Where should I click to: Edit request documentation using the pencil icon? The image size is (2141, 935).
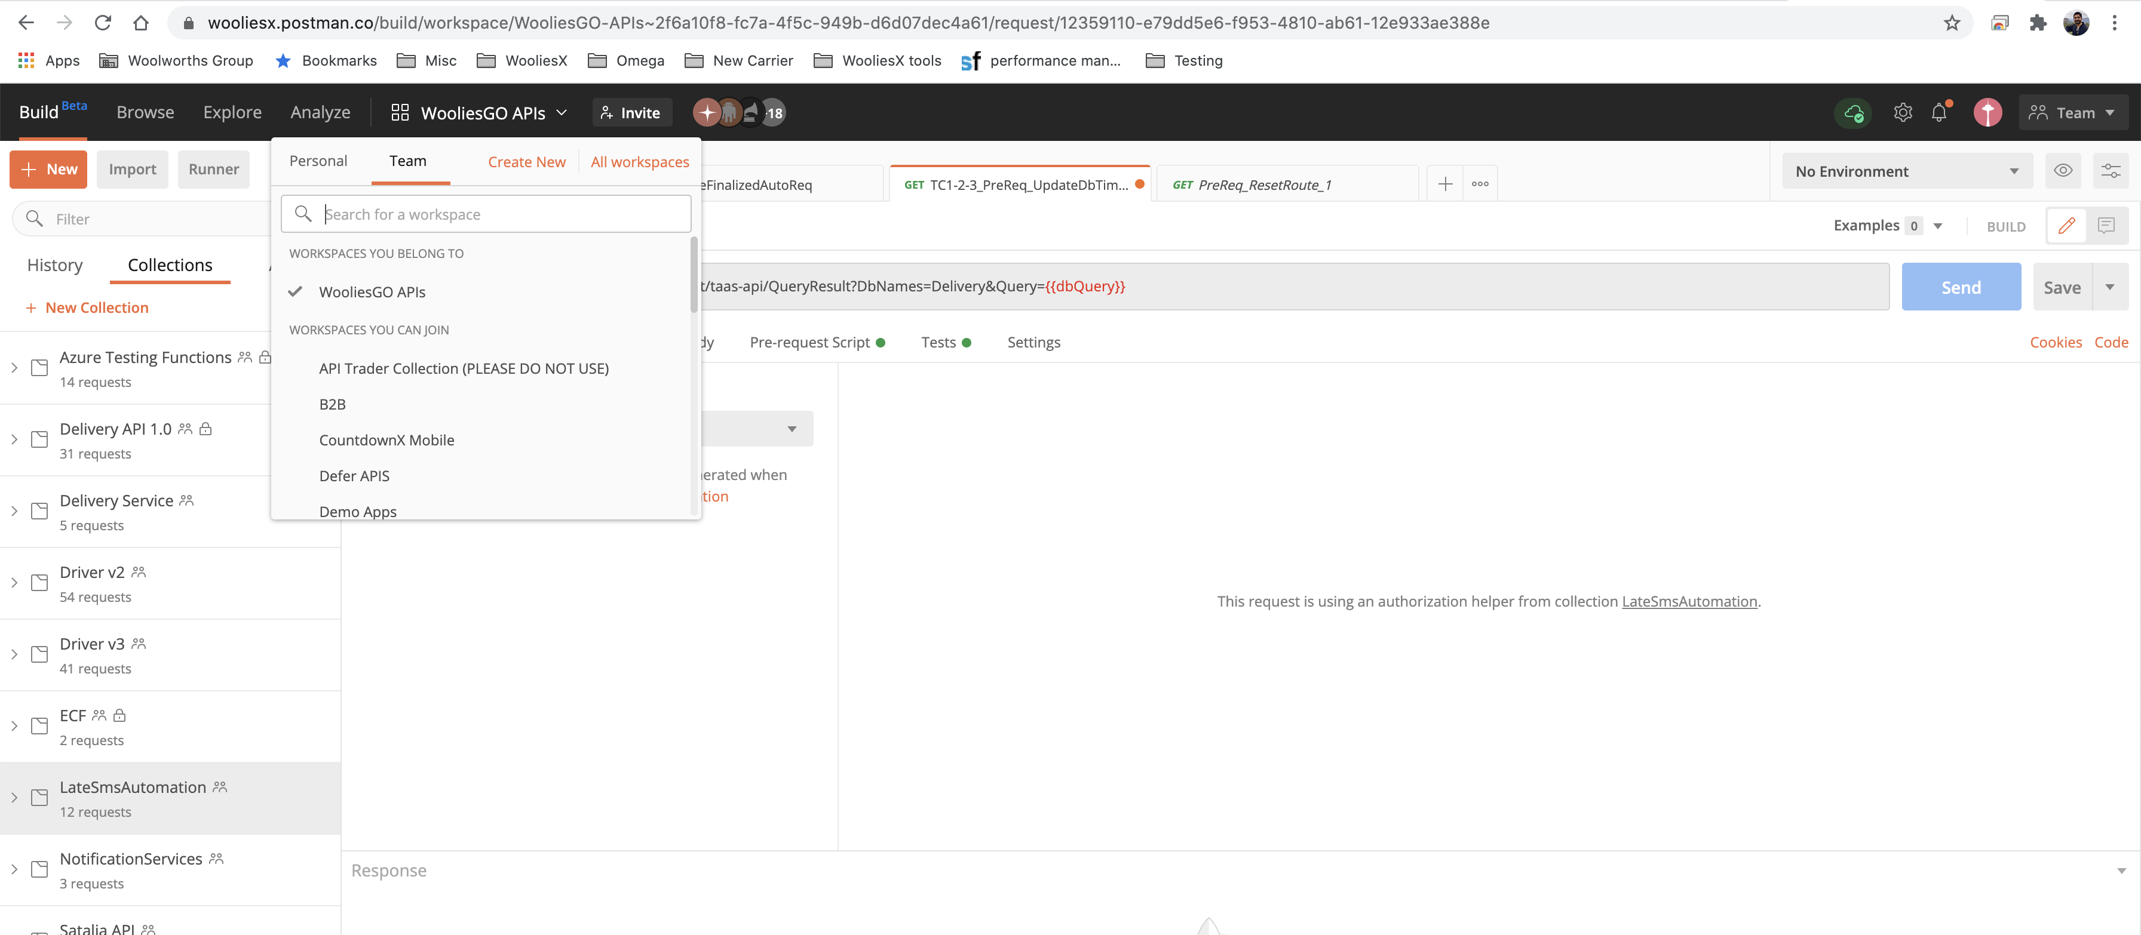[x=2067, y=225]
